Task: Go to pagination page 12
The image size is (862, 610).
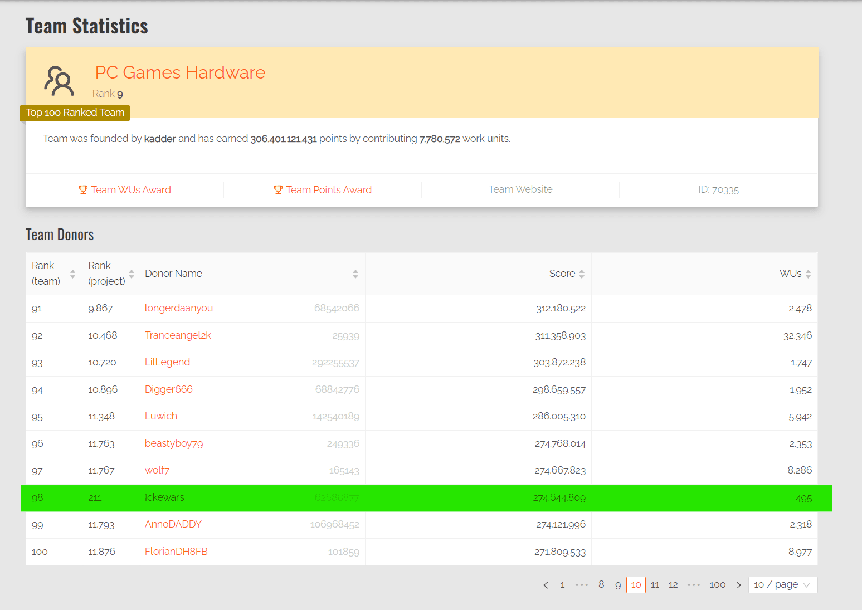Action: pyautogui.click(x=673, y=585)
